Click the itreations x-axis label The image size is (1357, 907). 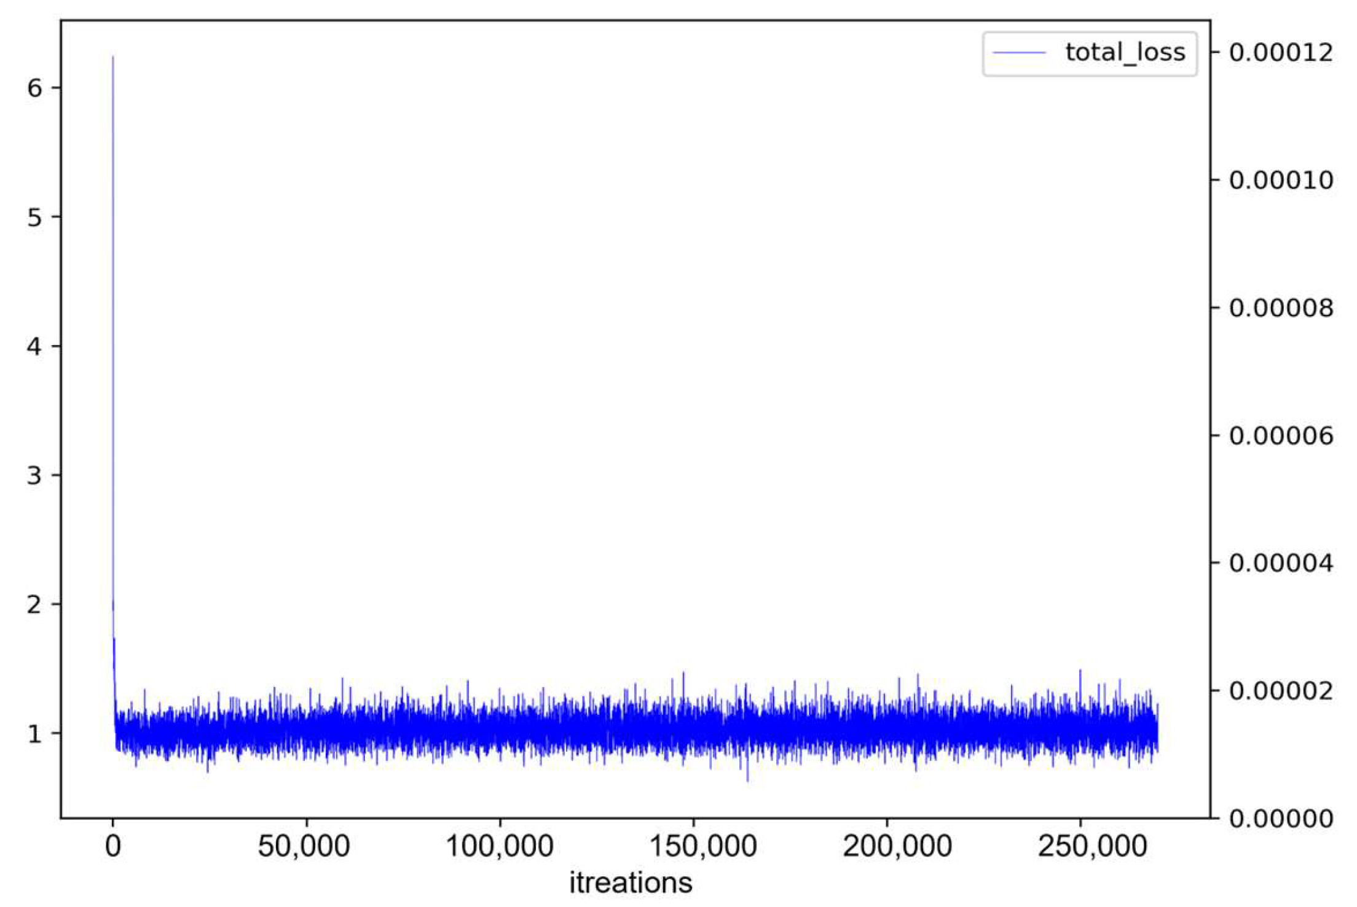(x=631, y=883)
